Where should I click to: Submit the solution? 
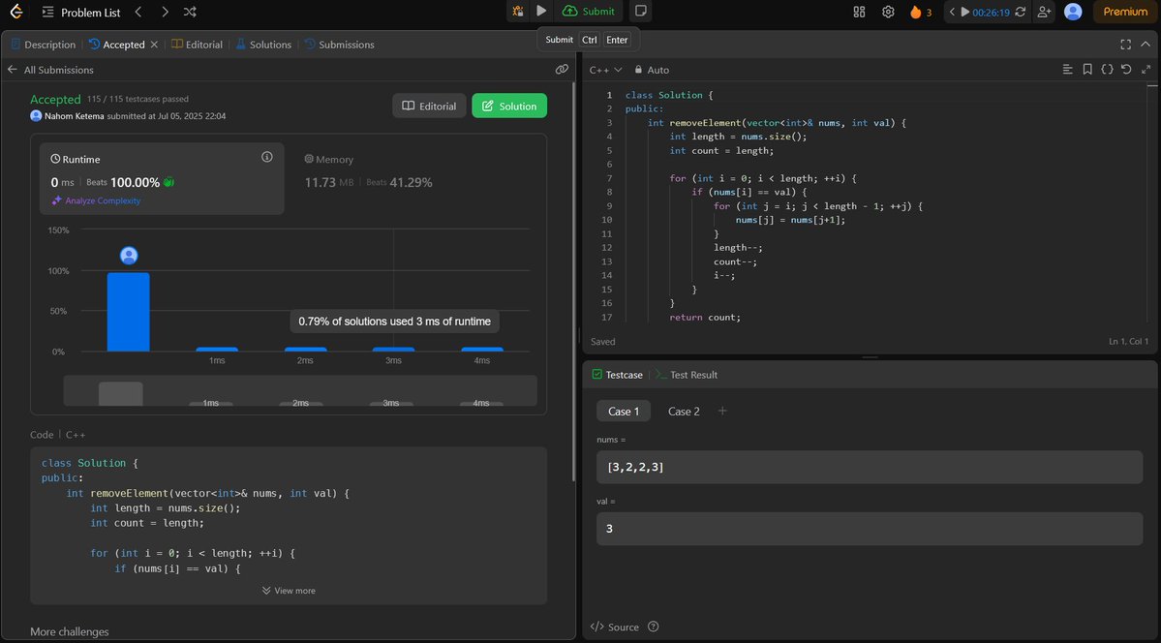[589, 11]
